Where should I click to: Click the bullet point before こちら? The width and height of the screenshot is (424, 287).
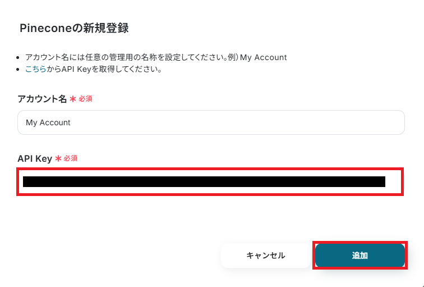(18, 70)
